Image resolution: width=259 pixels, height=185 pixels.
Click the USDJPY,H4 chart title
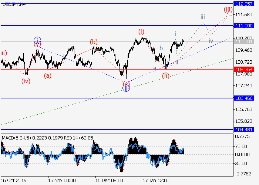coord(13,3)
